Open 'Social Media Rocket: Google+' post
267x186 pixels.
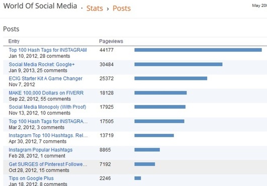click(42, 64)
